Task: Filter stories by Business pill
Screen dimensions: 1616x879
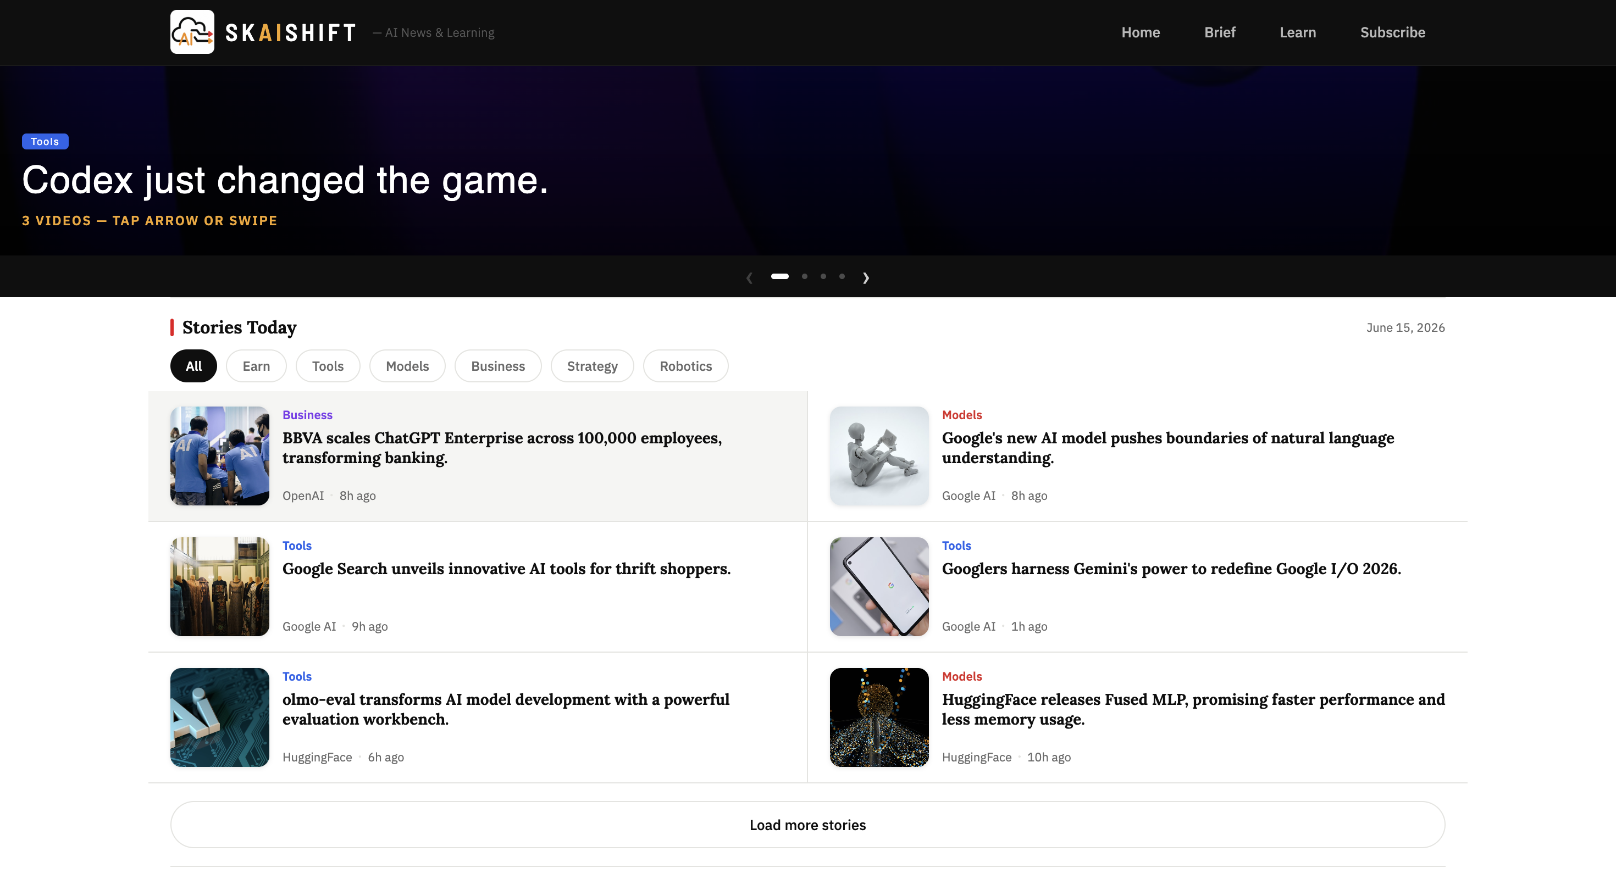Action: [x=497, y=366]
